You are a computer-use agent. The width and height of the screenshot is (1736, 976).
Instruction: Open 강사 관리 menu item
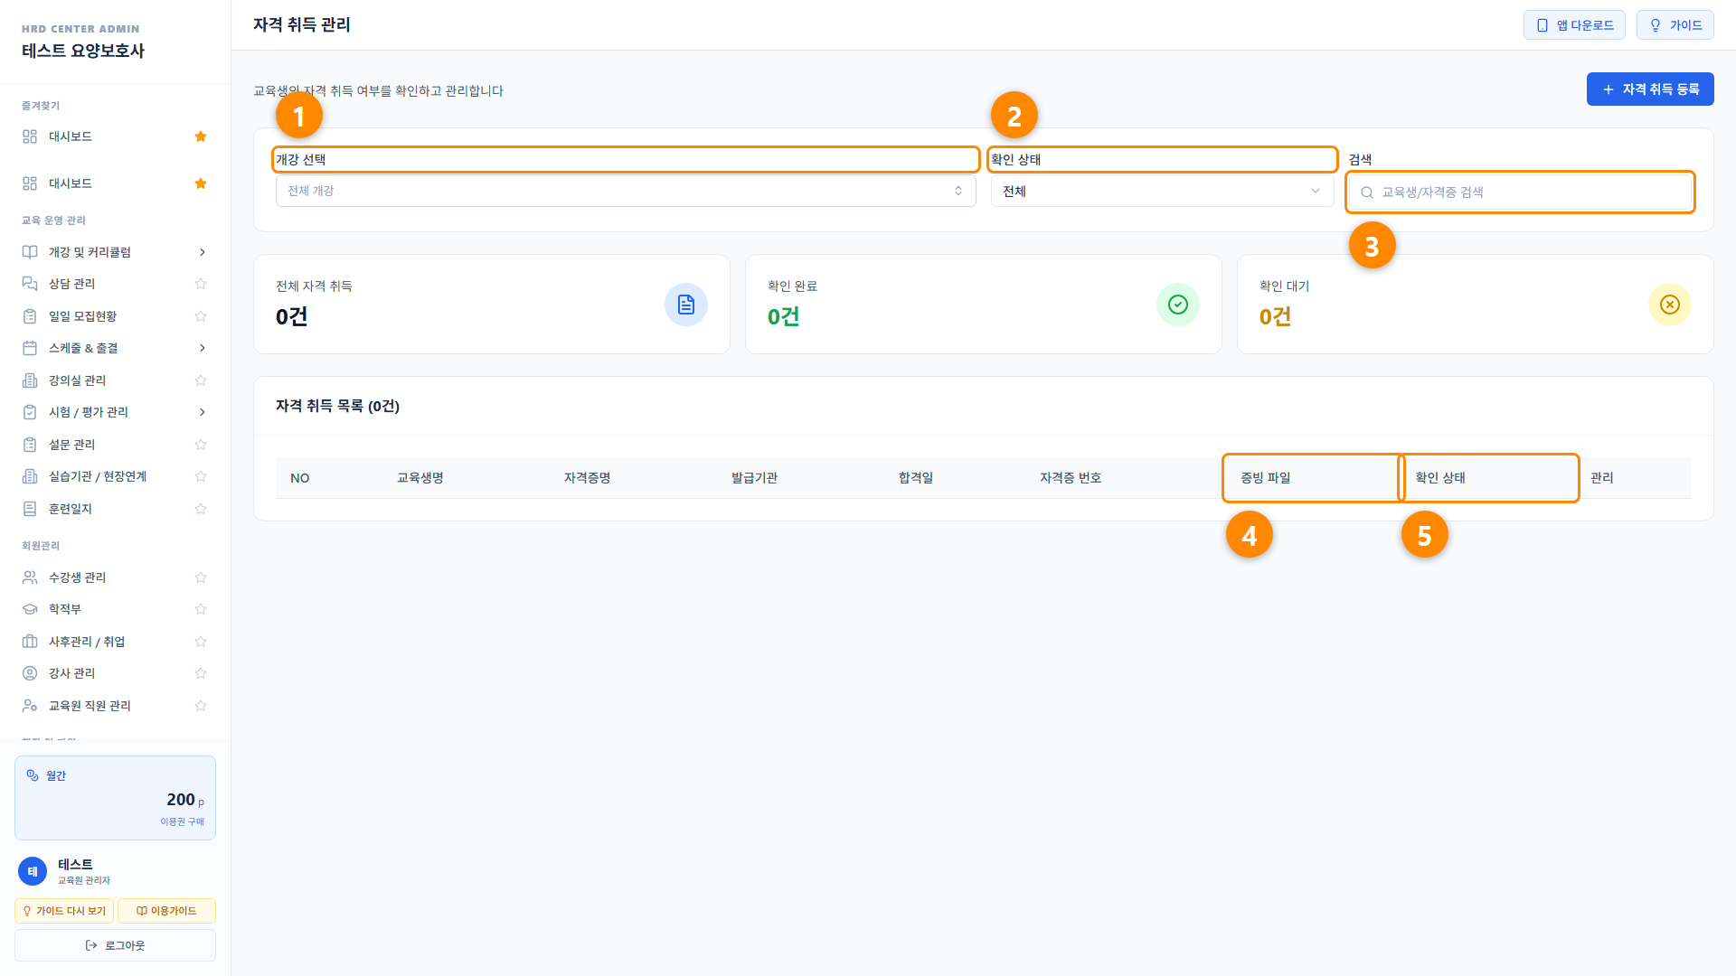(72, 673)
